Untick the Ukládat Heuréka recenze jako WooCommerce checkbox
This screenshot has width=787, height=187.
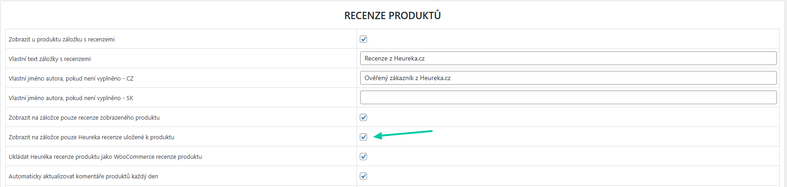point(363,157)
